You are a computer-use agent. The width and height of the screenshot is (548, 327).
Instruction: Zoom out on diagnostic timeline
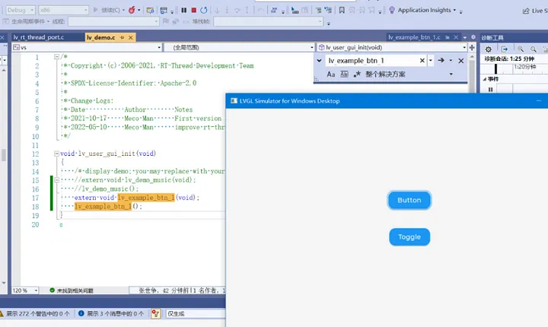533,49
